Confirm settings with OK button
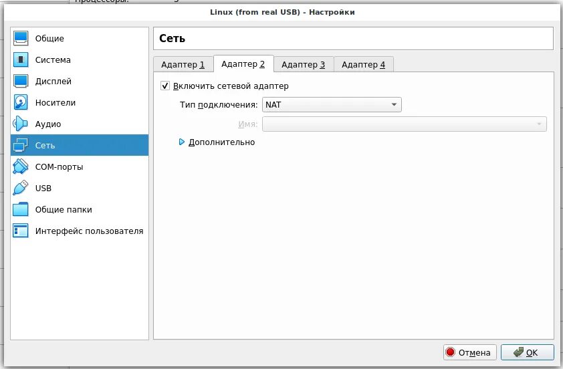 point(528,352)
